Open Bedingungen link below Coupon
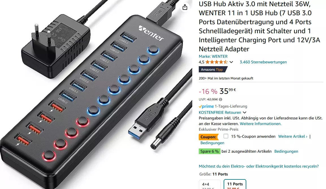Screen dimensions: 326x189 (212, 143)
